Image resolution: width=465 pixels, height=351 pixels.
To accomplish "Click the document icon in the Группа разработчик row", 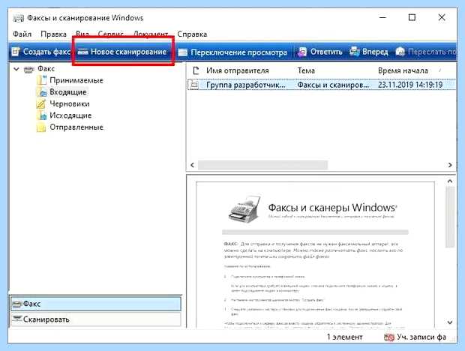I will click(194, 85).
